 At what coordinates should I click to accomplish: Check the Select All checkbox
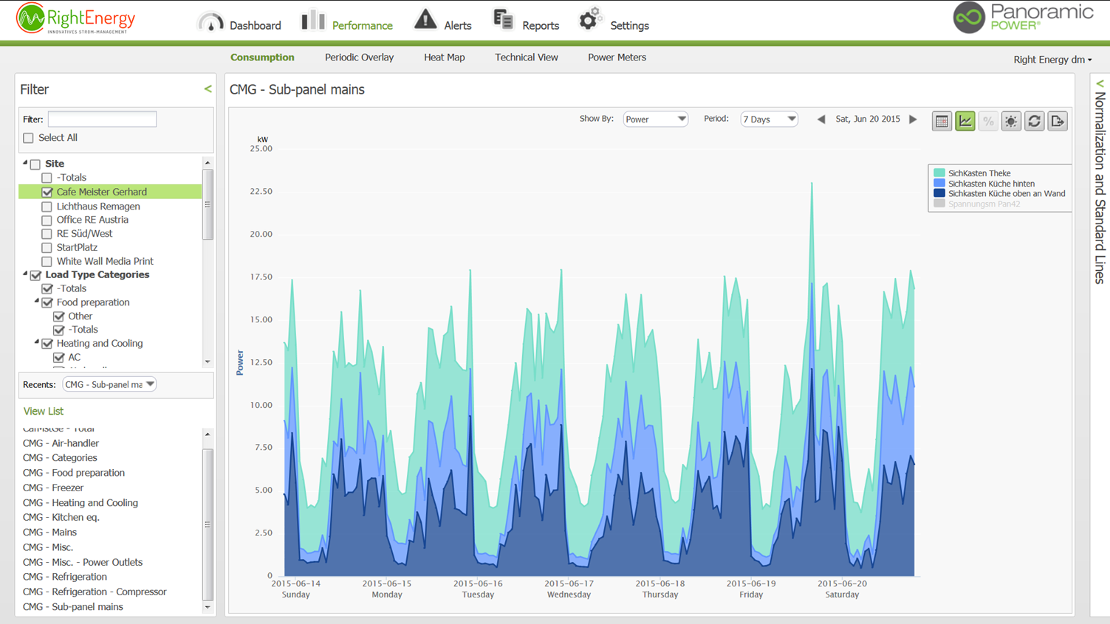[29, 138]
